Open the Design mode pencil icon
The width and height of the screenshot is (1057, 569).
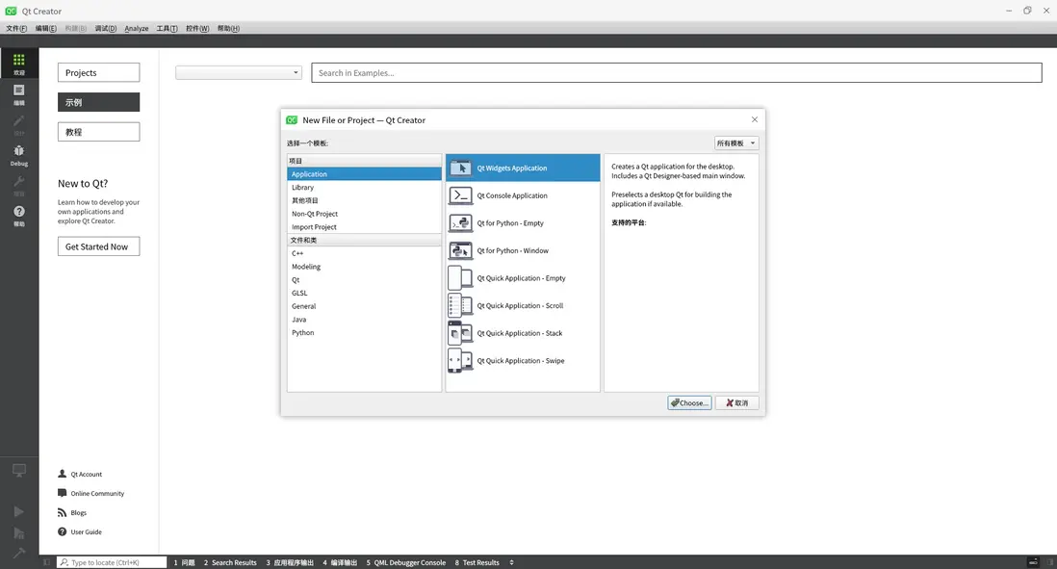(x=19, y=120)
